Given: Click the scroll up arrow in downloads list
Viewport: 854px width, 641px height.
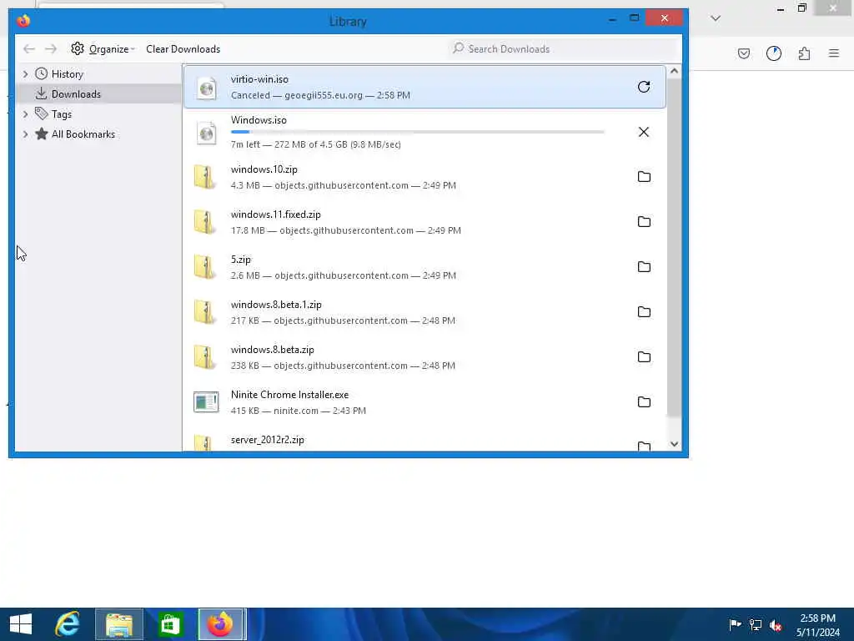Looking at the screenshot, I should pos(674,72).
